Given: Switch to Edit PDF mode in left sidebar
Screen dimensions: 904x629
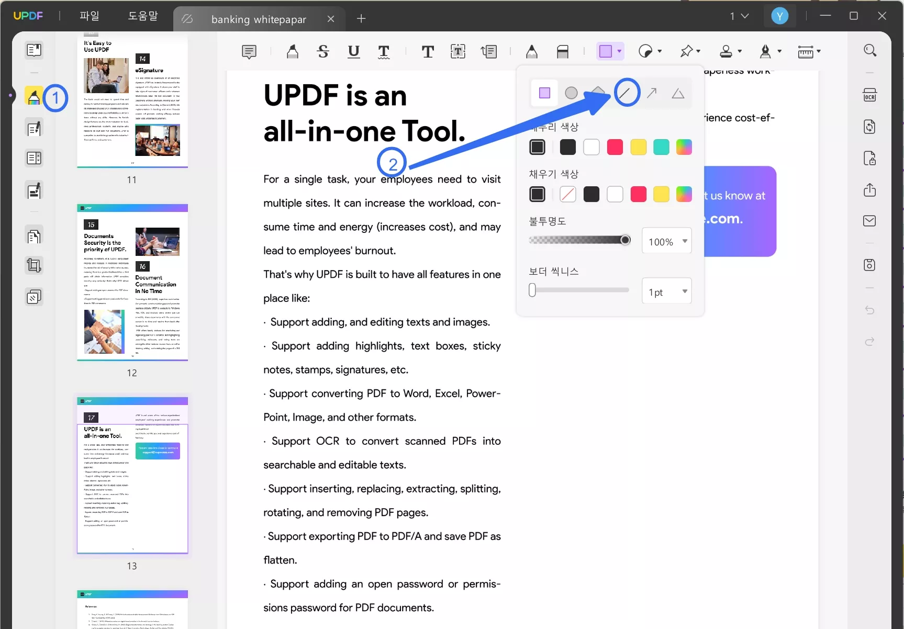Looking at the screenshot, I should (34, 128).
